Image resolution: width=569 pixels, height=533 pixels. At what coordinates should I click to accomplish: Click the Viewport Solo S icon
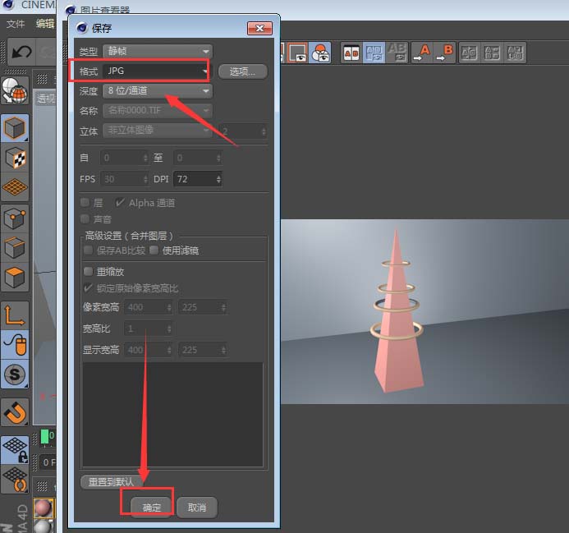[15, 374]
